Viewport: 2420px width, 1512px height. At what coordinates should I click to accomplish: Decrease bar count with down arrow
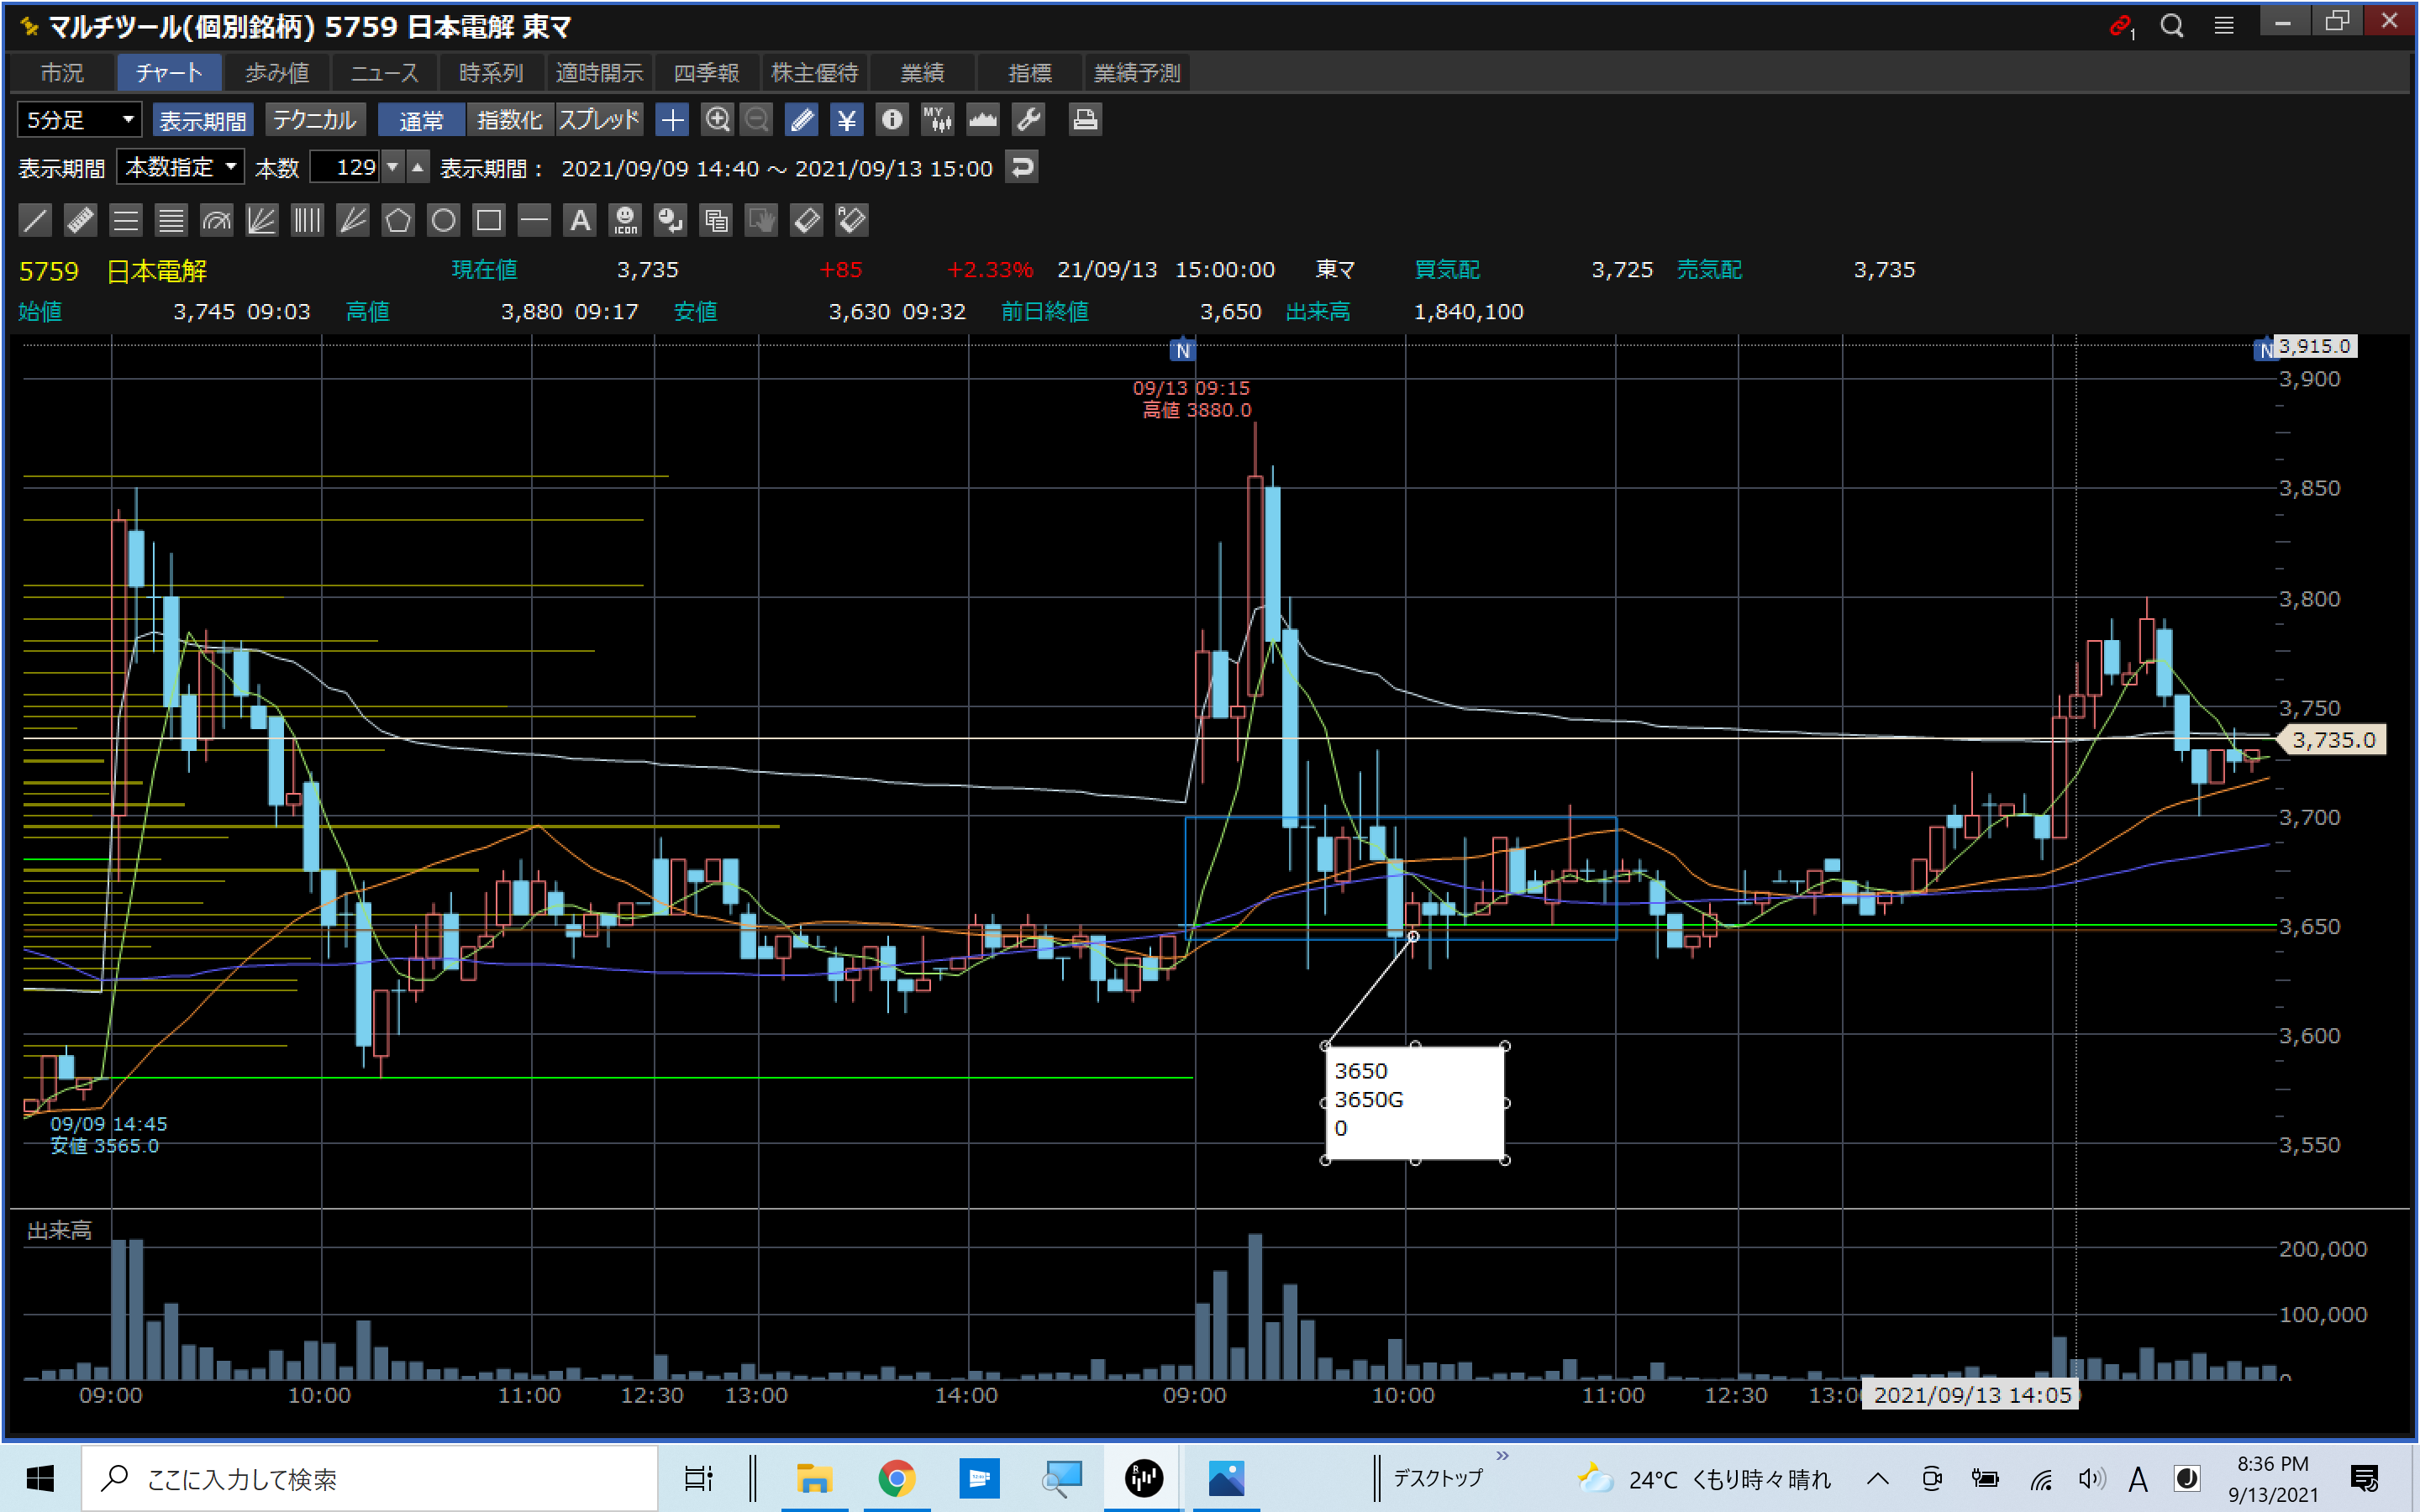(x=393, y=167)
